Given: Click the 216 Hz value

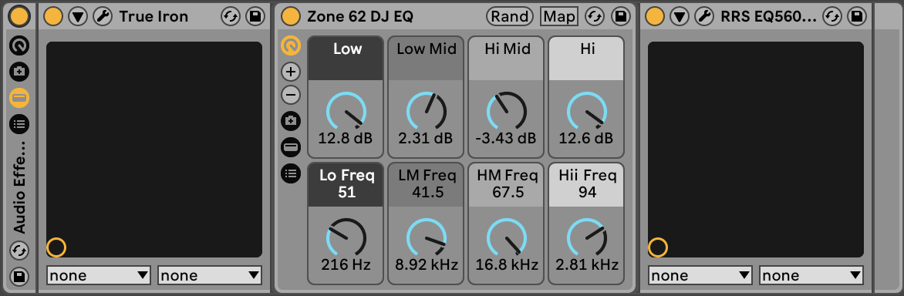Looking at the screenshot, I should [x=346, y=265].
